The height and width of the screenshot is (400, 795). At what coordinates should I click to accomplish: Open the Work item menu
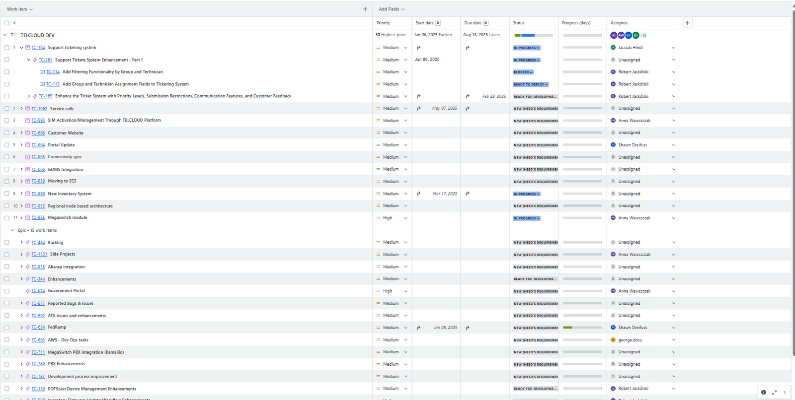click(20, 9)
